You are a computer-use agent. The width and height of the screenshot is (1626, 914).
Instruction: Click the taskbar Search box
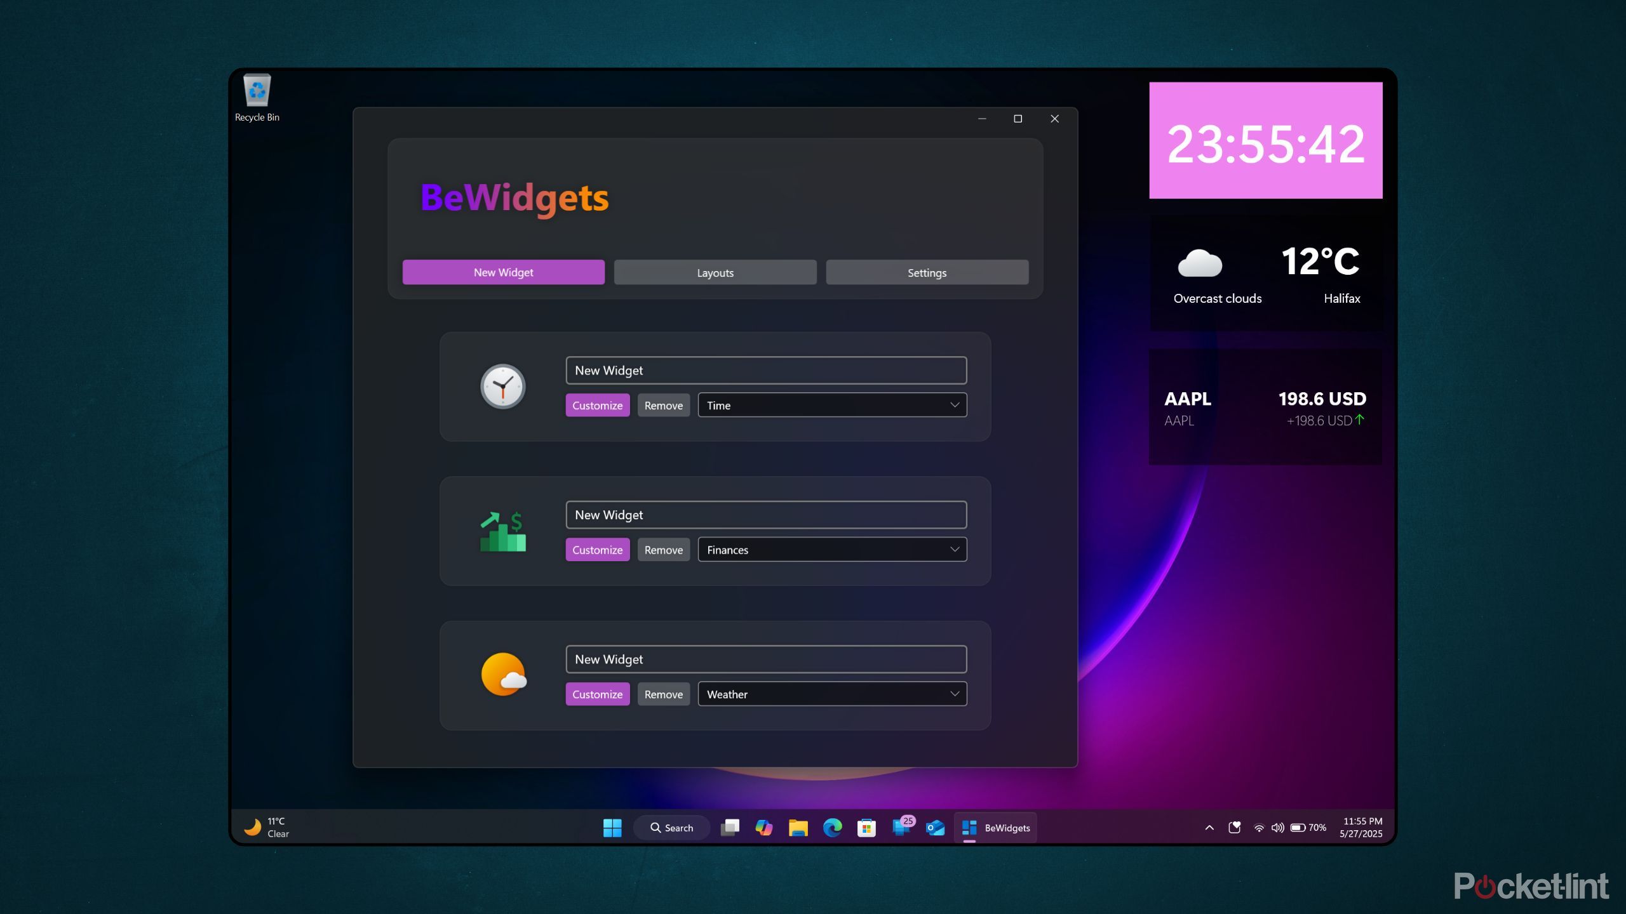coord(671,828)
